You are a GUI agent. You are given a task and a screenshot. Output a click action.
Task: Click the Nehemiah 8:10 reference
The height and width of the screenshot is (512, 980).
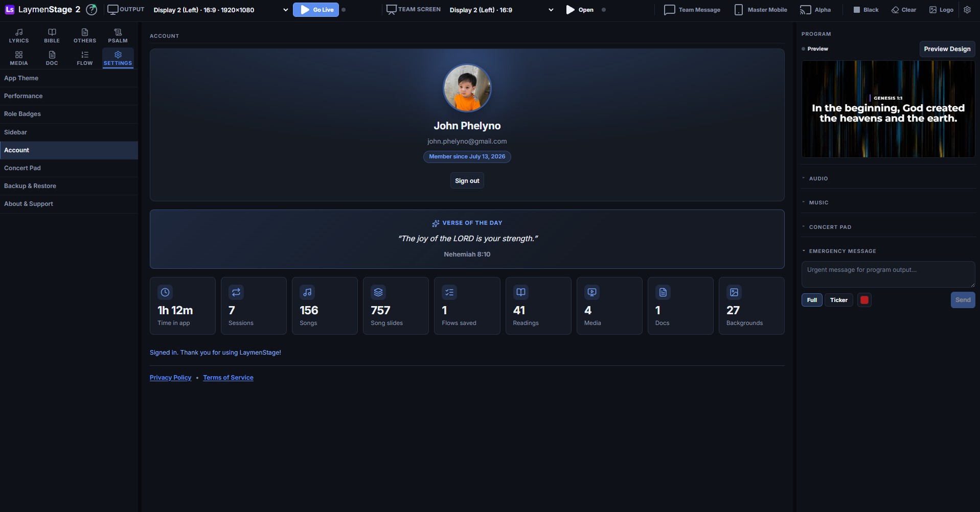(x=467, y=254)
